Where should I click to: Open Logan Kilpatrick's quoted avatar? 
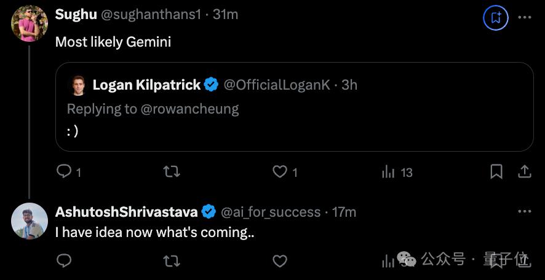tap(77, 85)
